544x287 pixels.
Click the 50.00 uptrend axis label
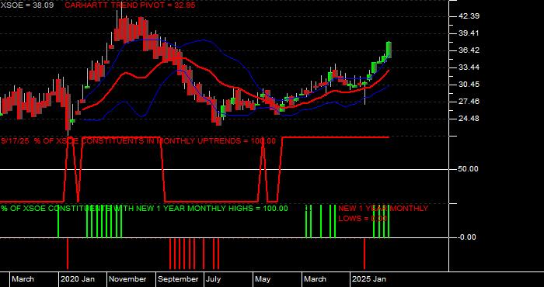tap(468, 169)
